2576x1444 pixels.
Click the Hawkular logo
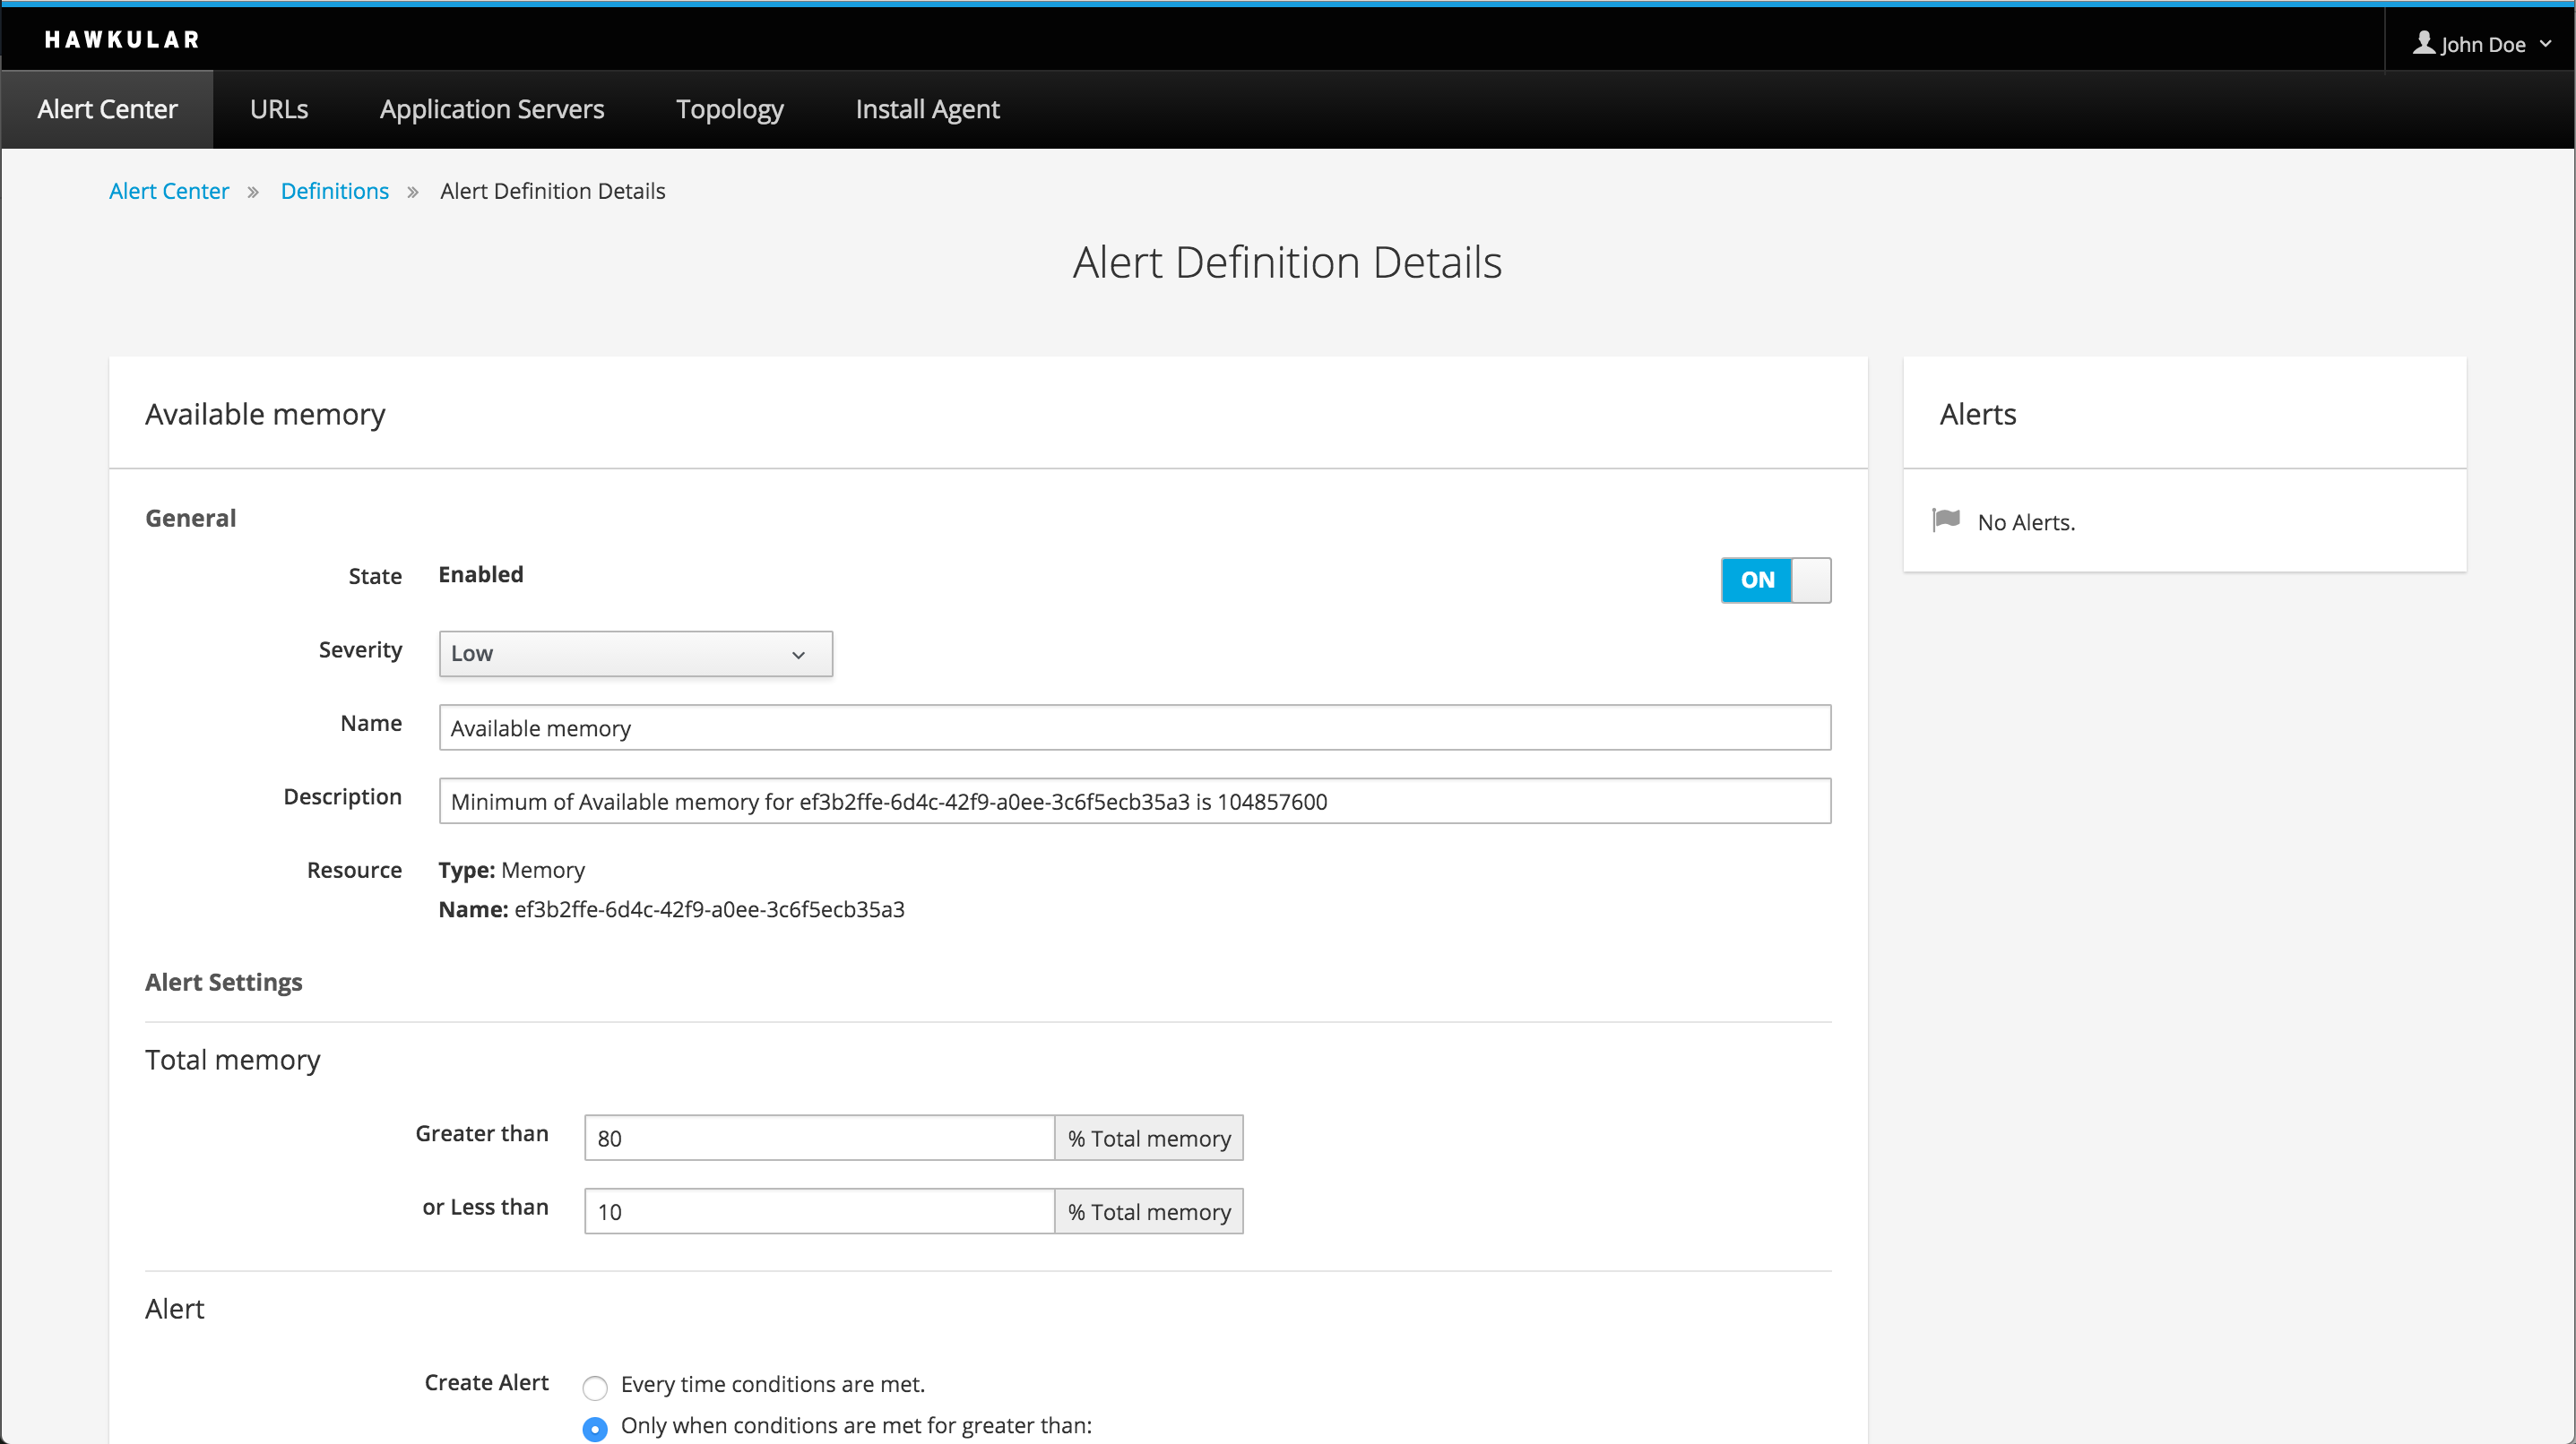(x=122, y=40)
